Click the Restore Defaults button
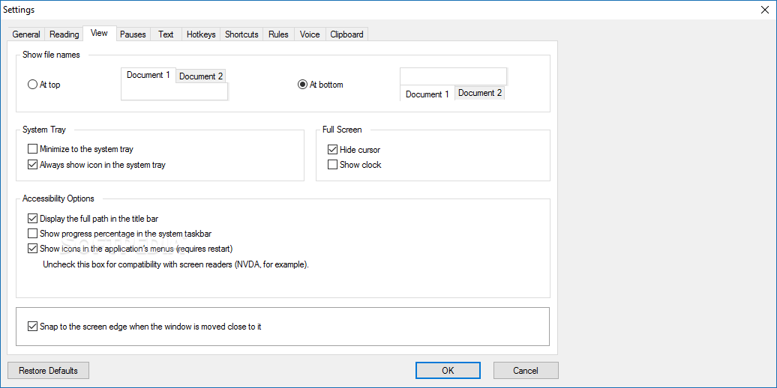 pyautogui.click(x=48, y=371)
